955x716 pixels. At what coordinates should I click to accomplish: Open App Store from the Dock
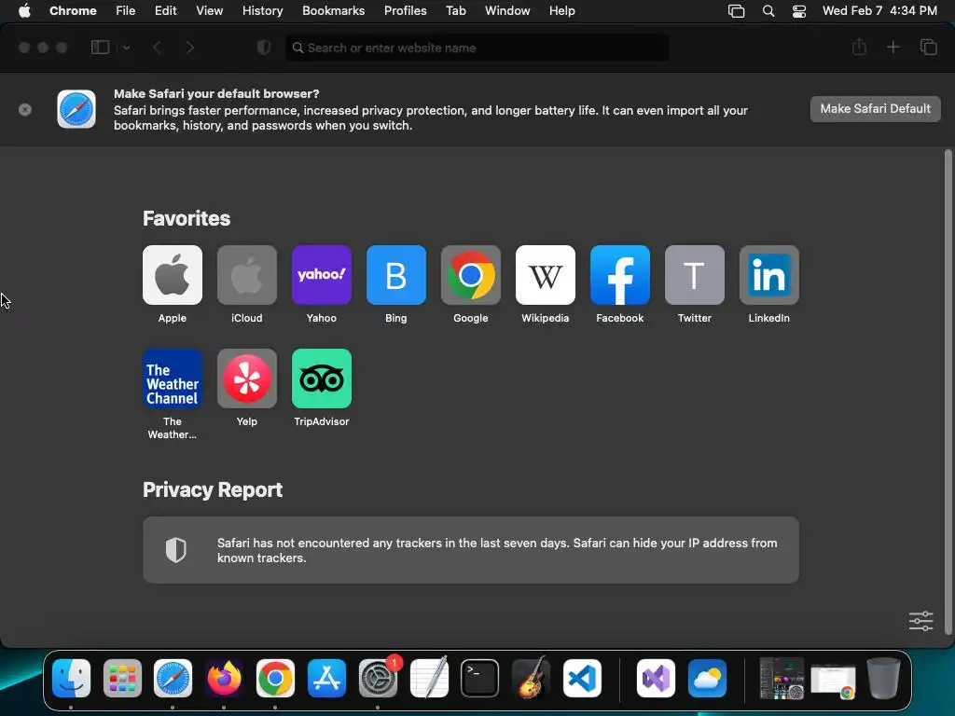(326, 678)
